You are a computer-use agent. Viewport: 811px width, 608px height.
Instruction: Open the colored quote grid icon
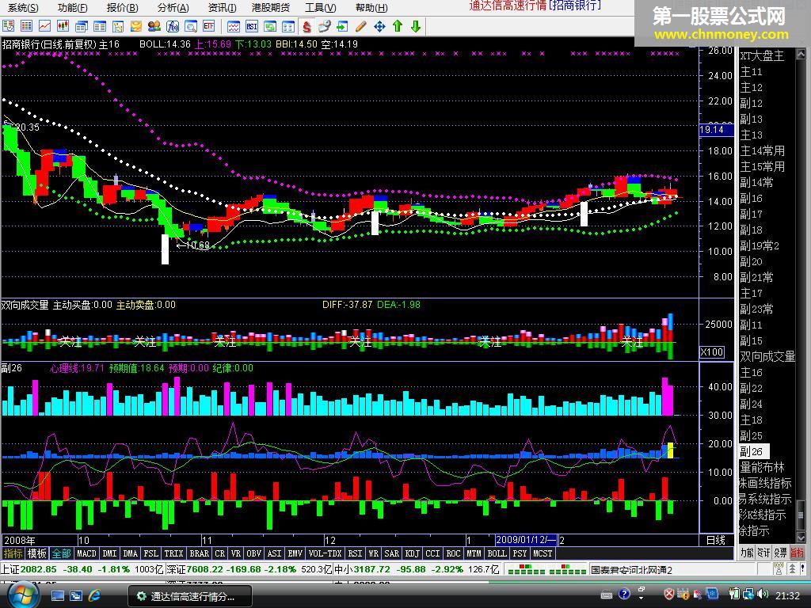(x=26, y=26)
